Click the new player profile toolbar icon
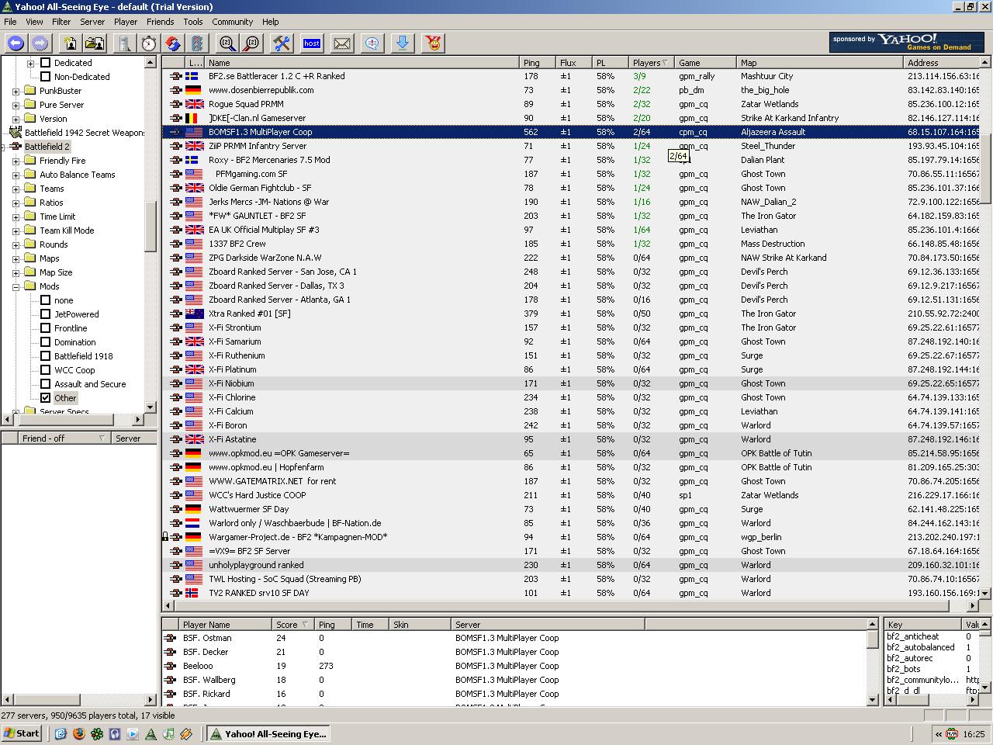993x745 pixels. click(x=71, y=43)
